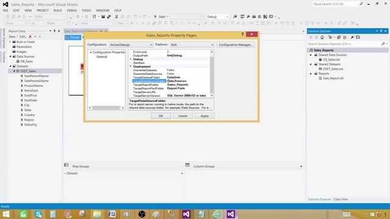Open the Column Groups dropdown arrow
Viewport: 390px width, 219px height.
click(x=301, y=166)
